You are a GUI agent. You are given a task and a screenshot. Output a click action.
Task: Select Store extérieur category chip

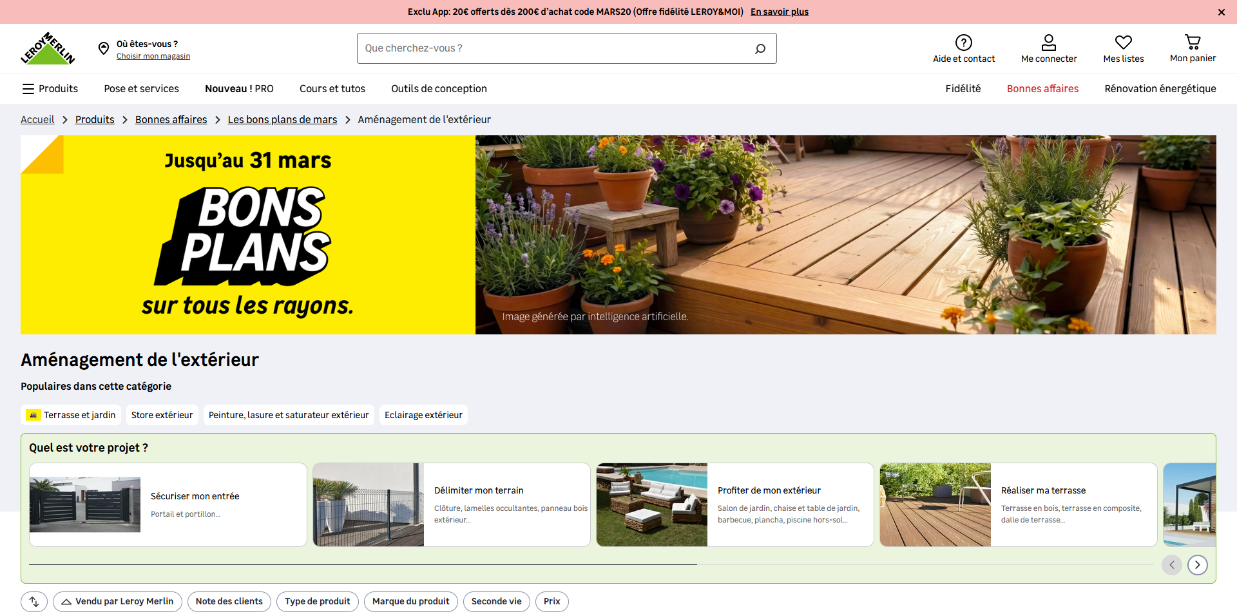click(x=162, y=415)
